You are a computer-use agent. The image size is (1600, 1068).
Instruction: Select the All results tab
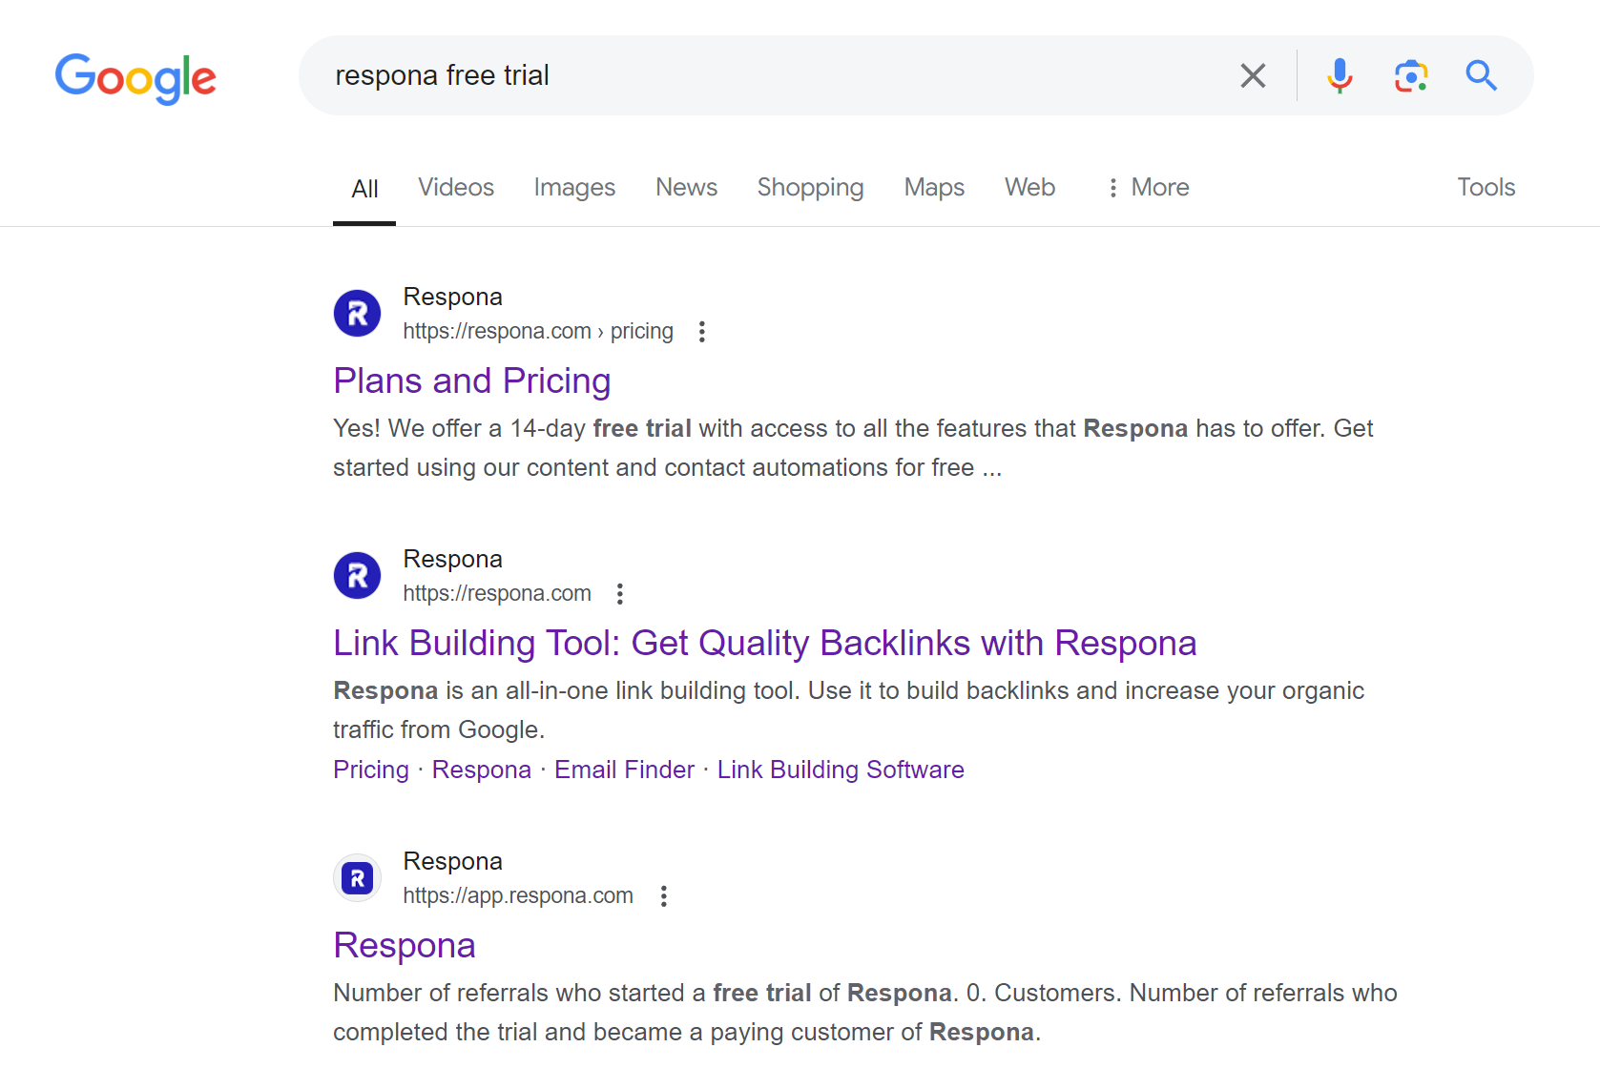[364, 189]
